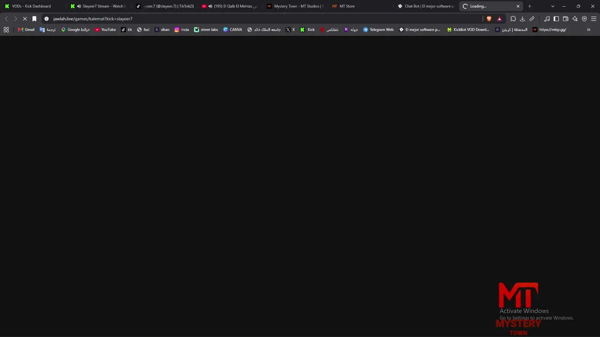Viewport: 600px width, 337px height.
Task: Click the address bar URL field
Action: [262, 19]
